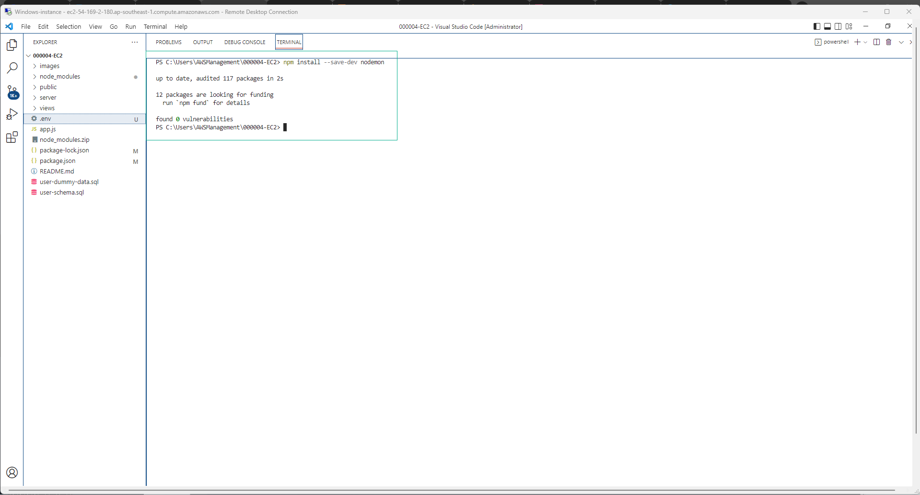Open user-dummy-data.sql file

click(84, 182)
